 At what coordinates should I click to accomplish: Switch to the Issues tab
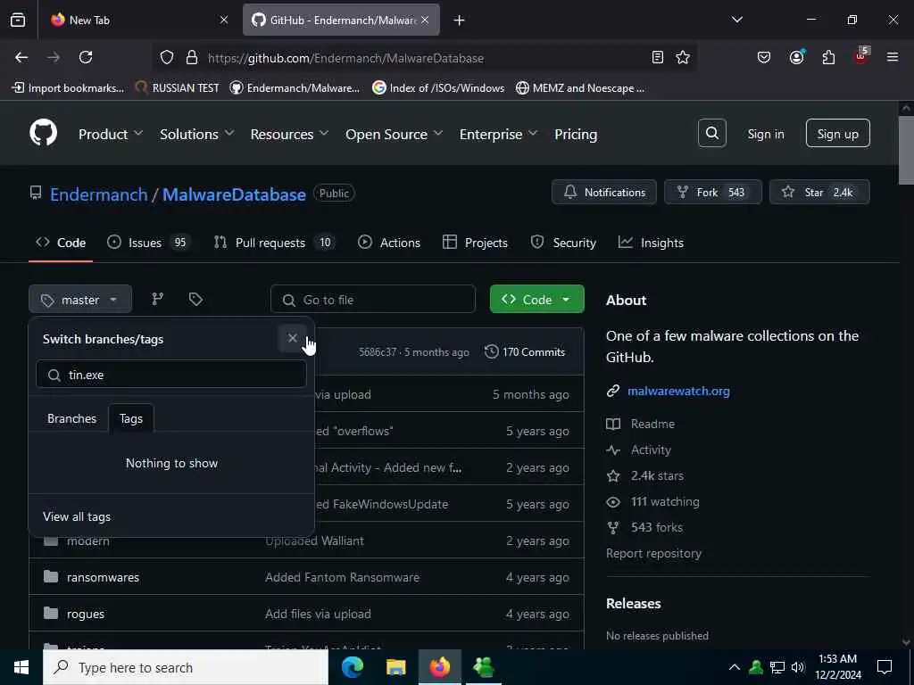[149, 243]
